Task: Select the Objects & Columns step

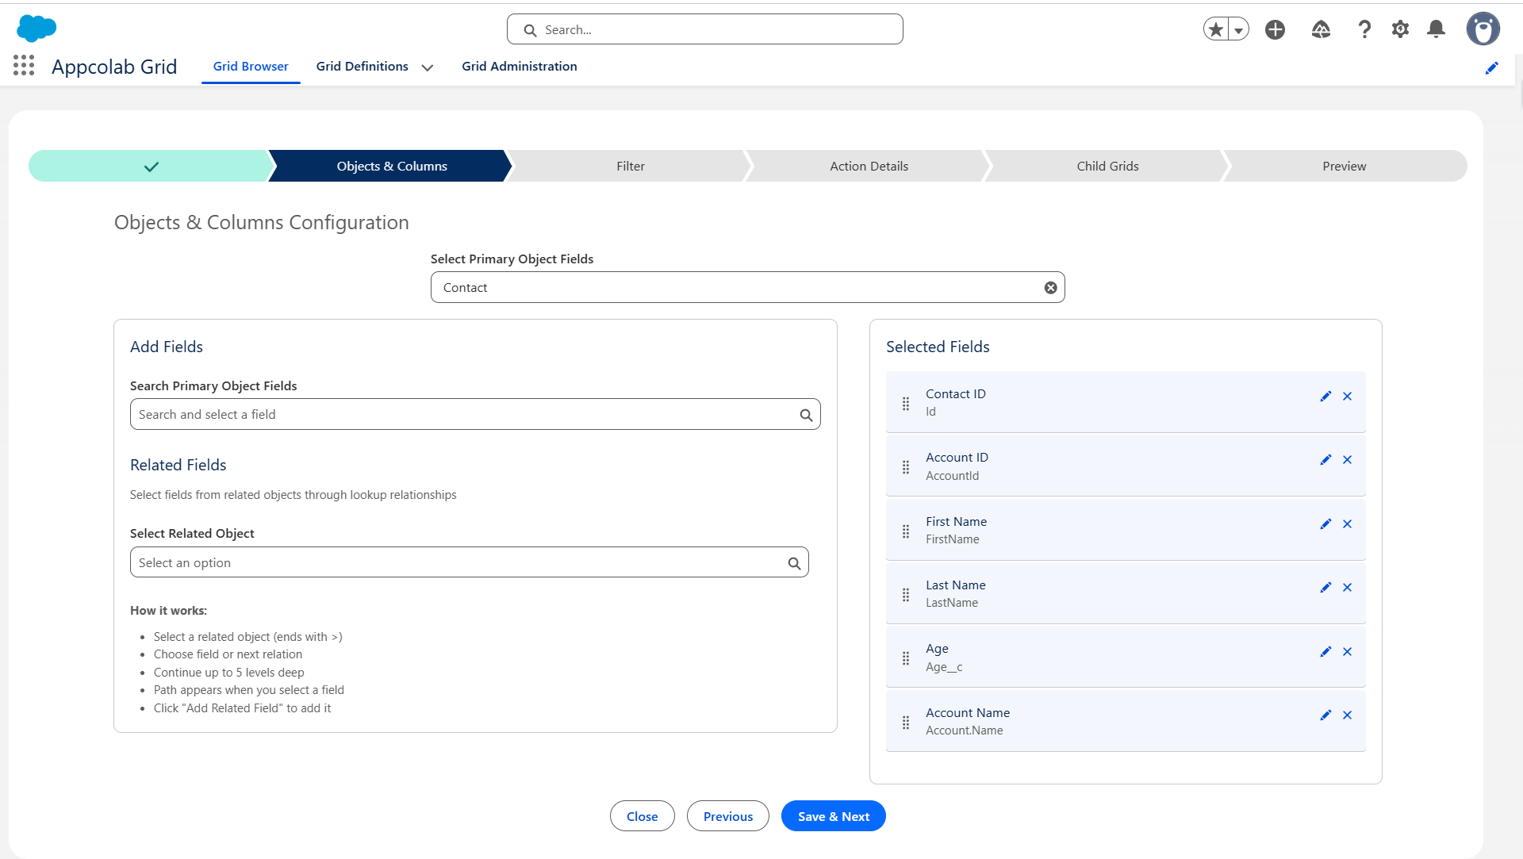Action: (392, 166)
